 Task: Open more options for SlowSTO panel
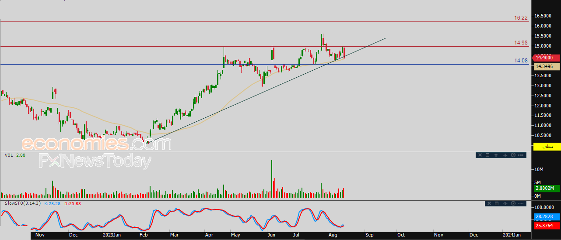click(x=521, y=203)
